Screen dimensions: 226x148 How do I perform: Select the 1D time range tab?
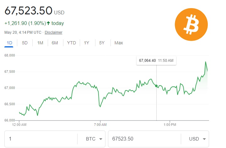click(x=9, y=43)
